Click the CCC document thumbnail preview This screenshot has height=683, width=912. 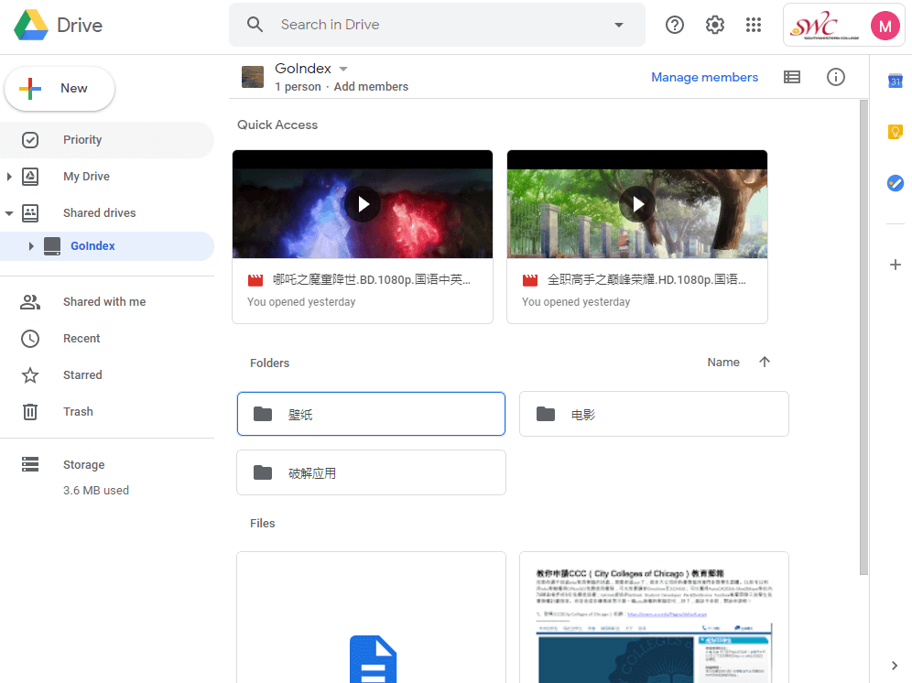[654, 617]
